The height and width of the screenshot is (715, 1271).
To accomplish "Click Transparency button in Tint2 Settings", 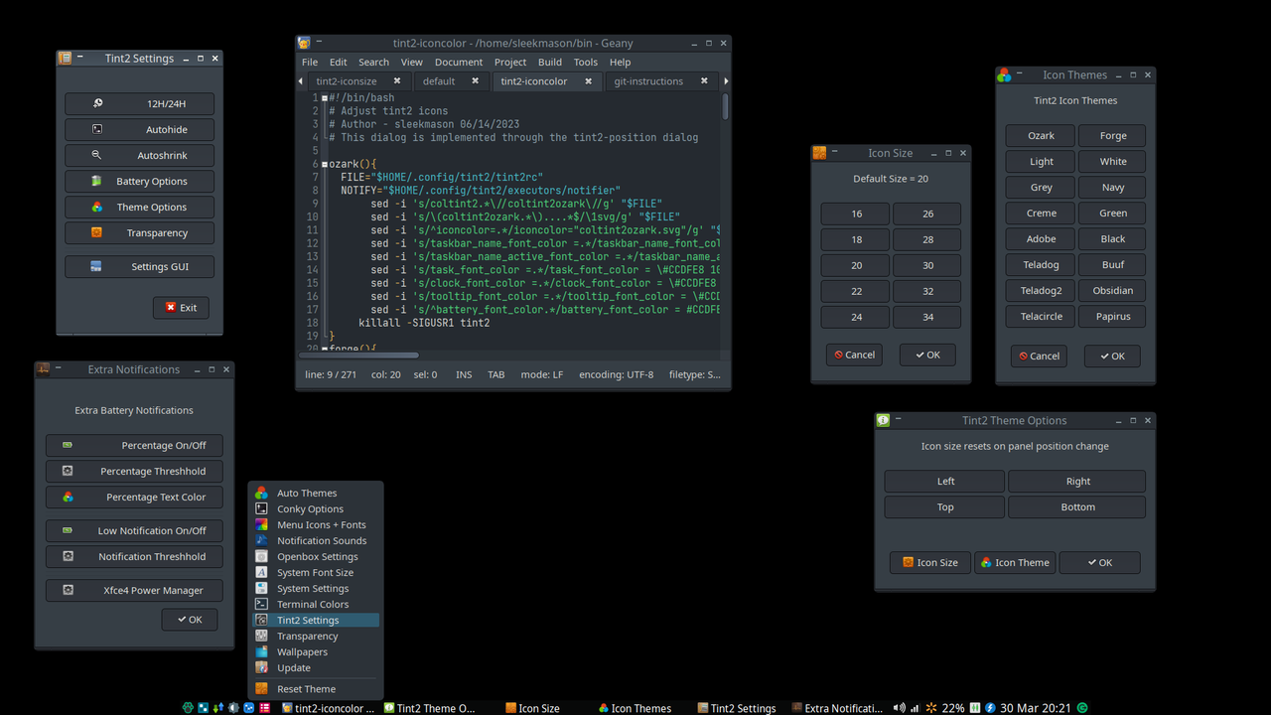I will 139,232.
